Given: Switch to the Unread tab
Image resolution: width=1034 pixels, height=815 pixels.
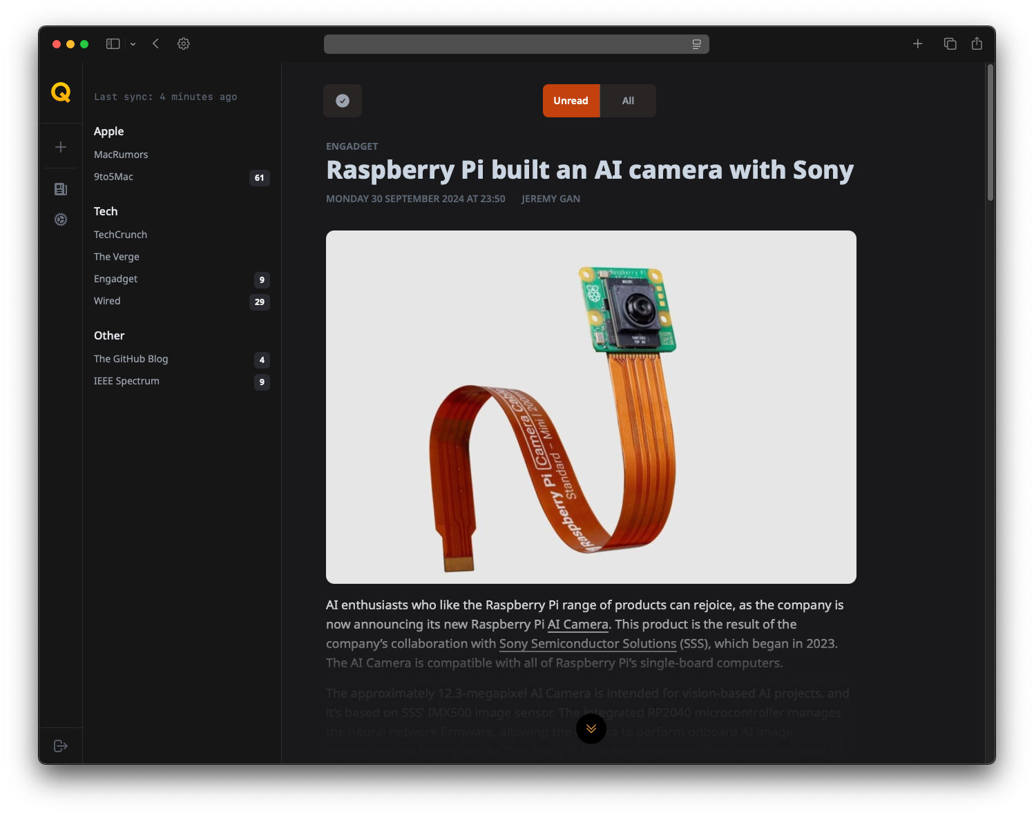Looking at the screenshot, I should pos(571,101).
